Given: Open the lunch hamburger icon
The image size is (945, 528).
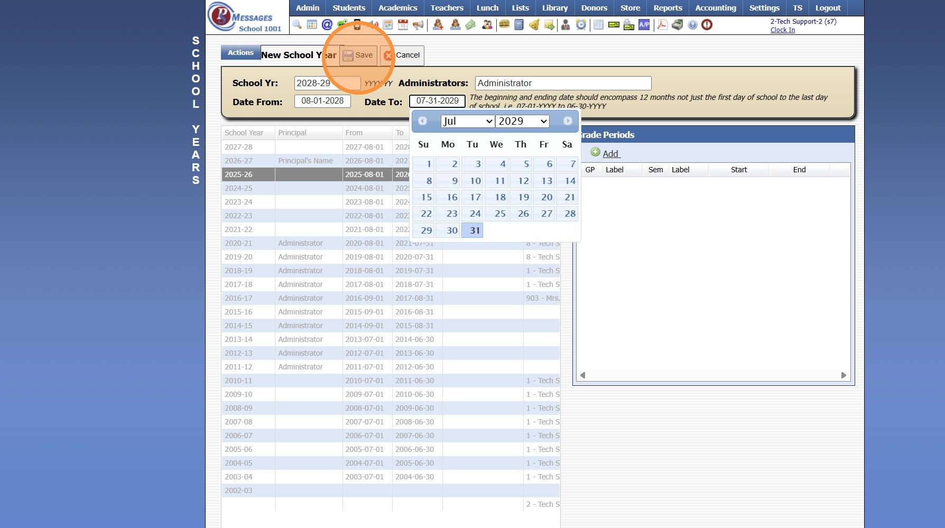Looking at the screenshot, I should pyautogui.click(x=504, y=25).
